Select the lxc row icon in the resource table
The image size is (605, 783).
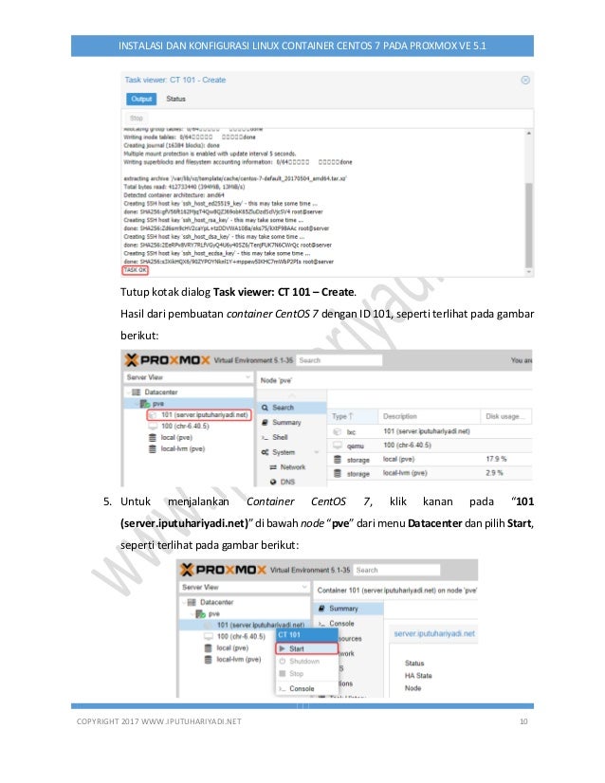coord(338,431)
